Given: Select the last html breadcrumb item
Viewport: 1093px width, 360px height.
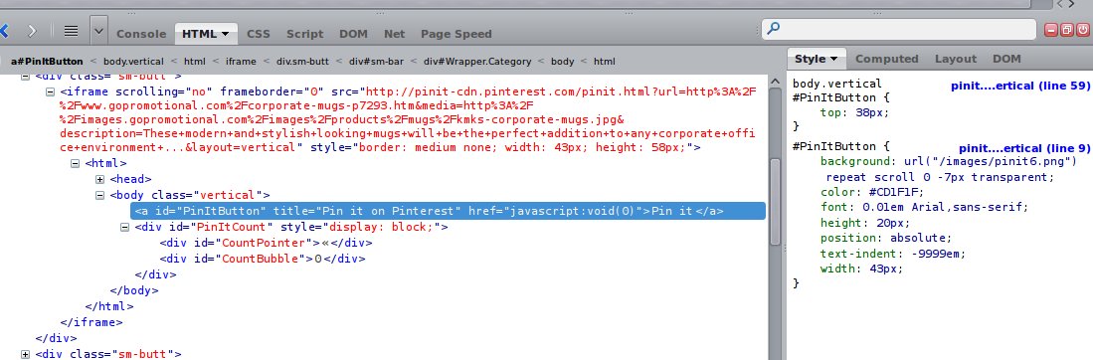Looking at the screenshot, I should tap(605, 62).
